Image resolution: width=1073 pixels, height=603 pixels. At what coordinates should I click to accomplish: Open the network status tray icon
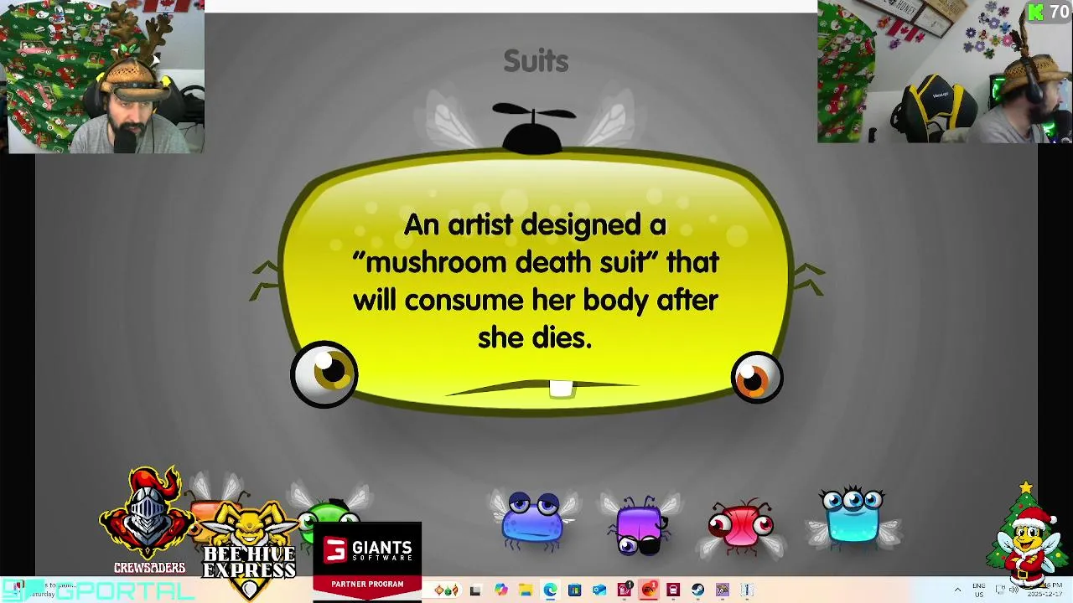pos(1000,590)
